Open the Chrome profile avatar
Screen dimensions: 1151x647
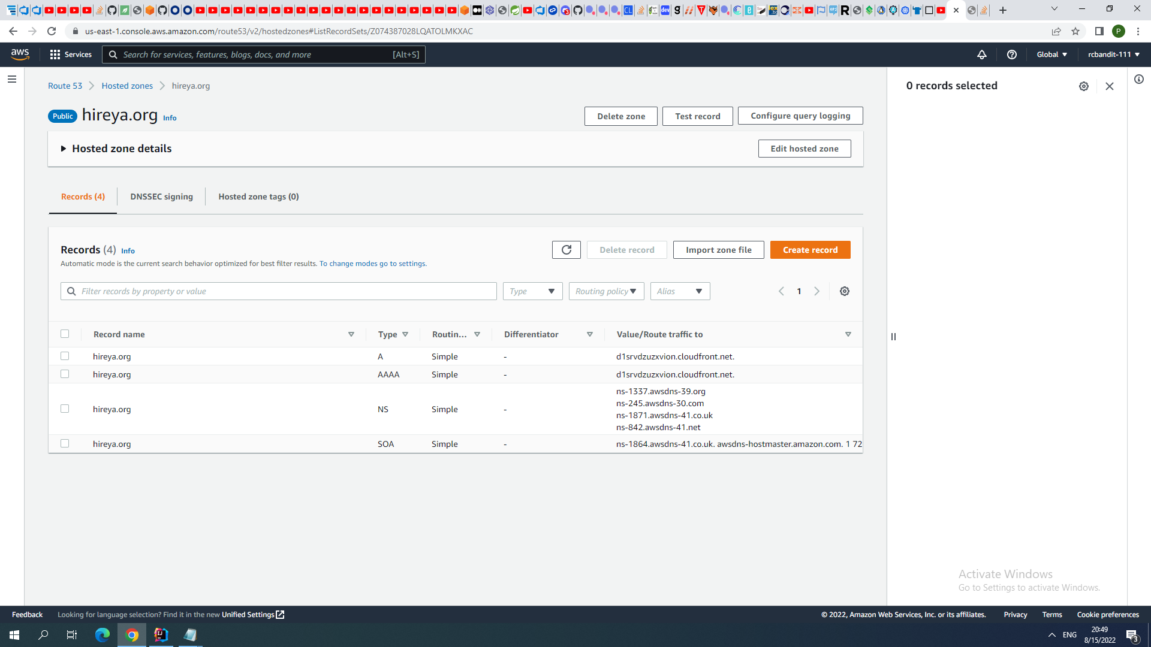pyautogui.click(x=1119, y=31)
